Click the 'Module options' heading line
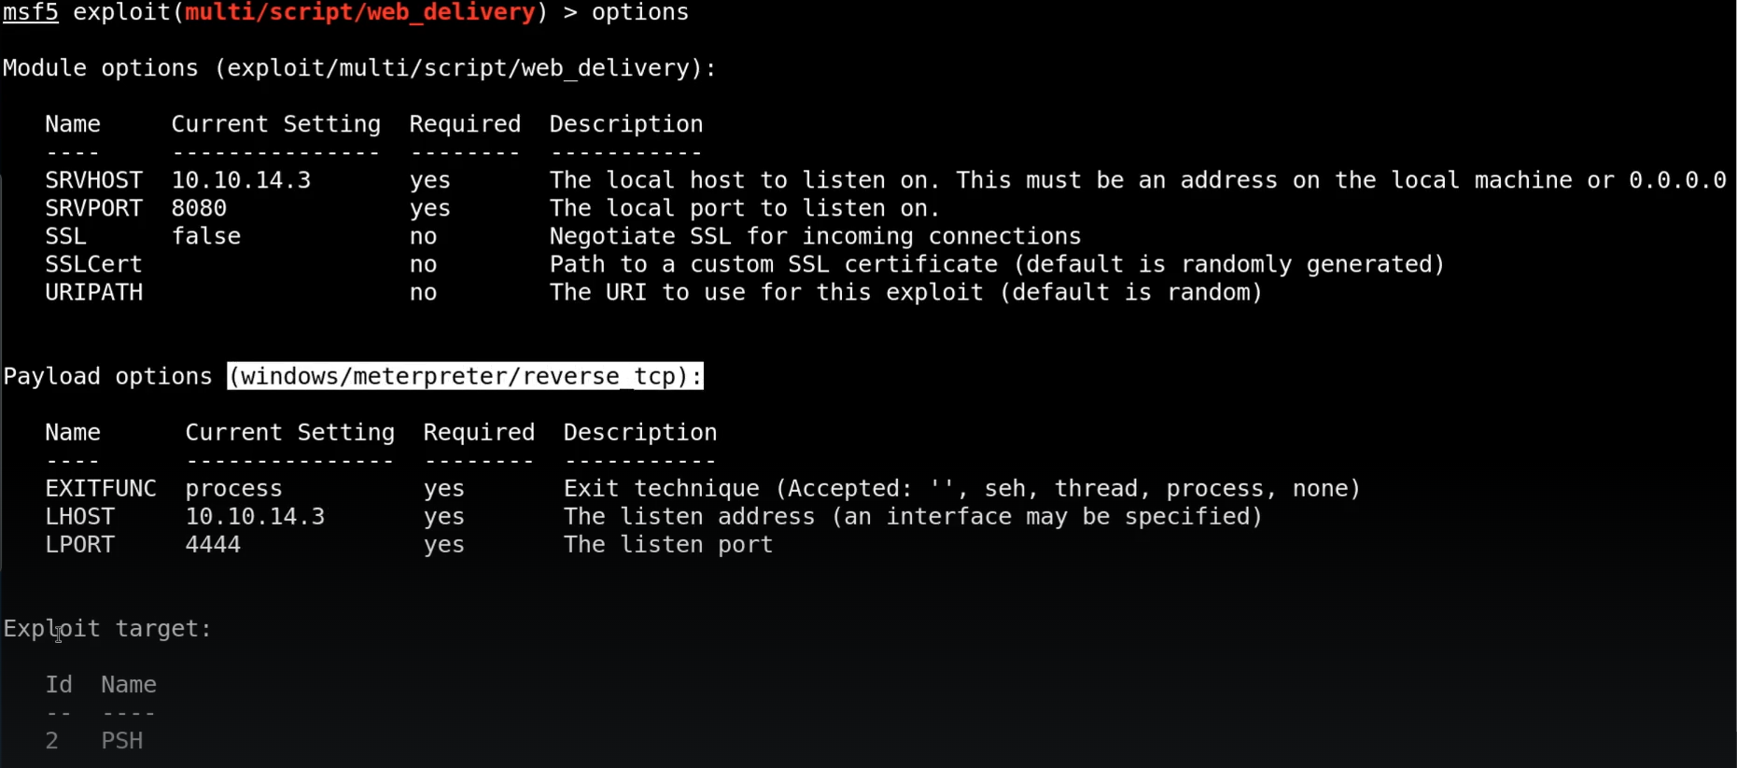Viewport: 1737px width, 768px height. (360, 68)
